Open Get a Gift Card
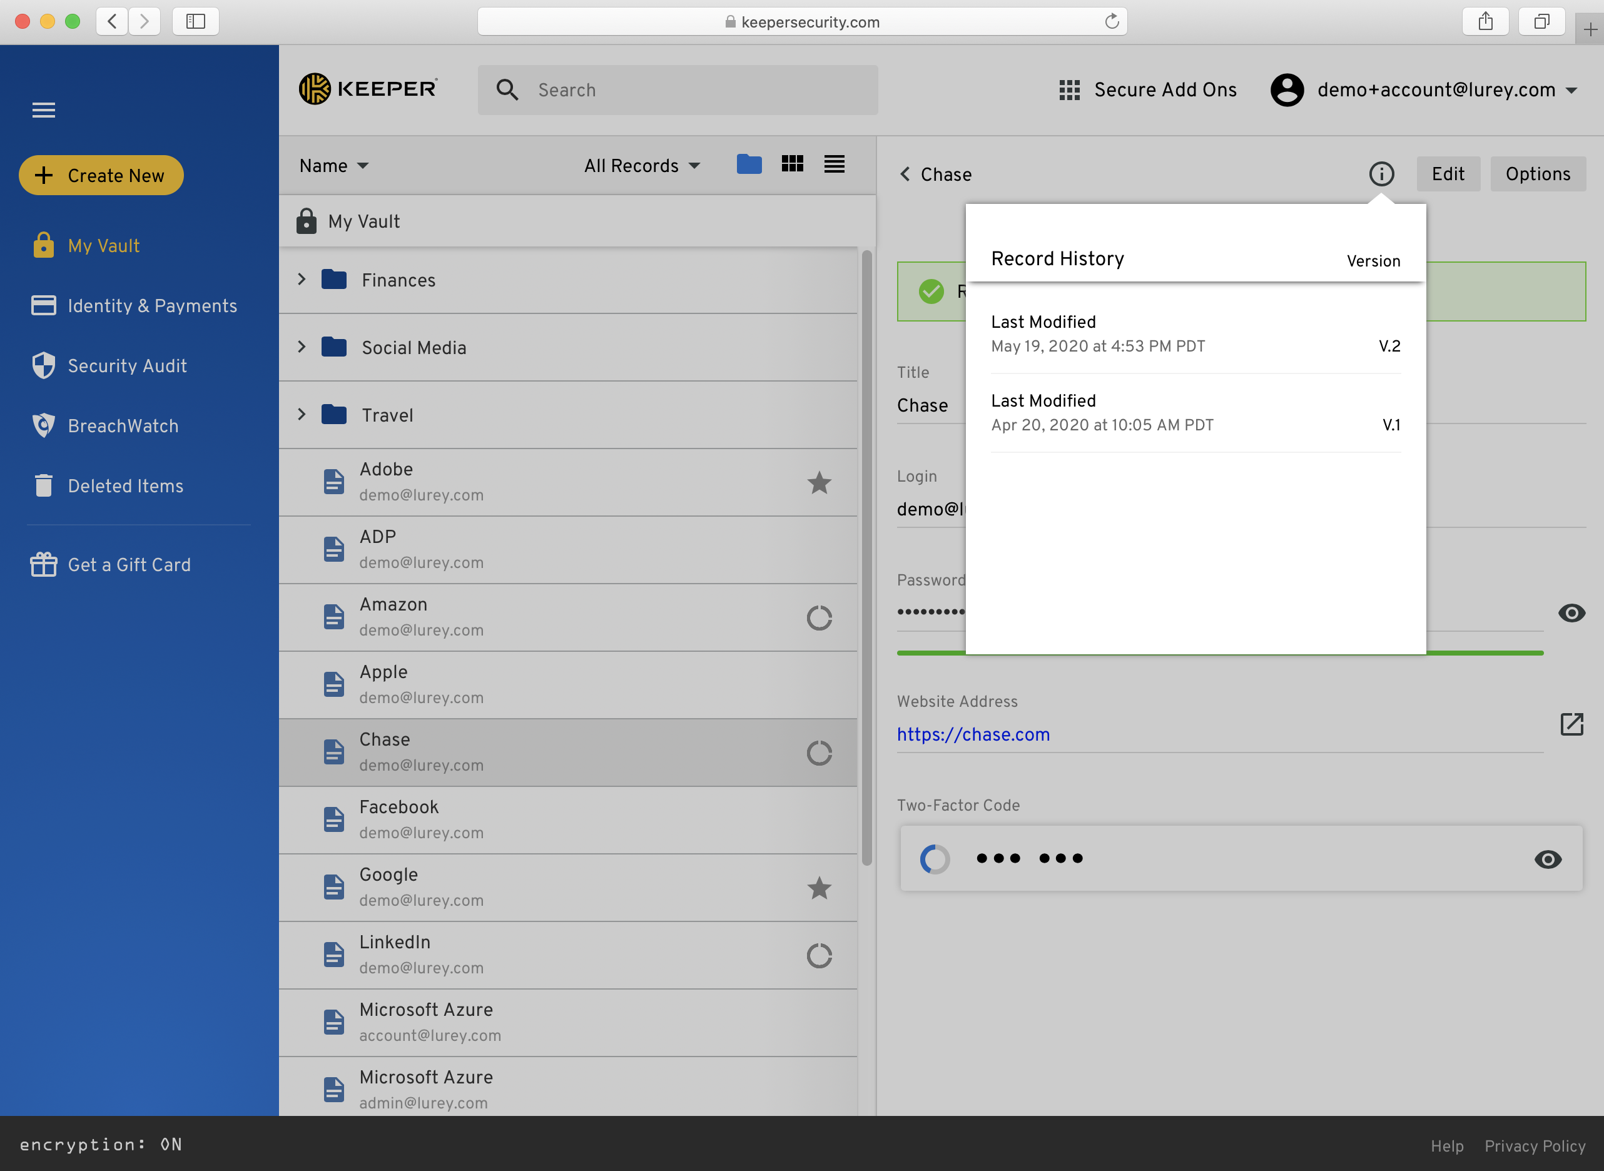 (x=111, y=565)
